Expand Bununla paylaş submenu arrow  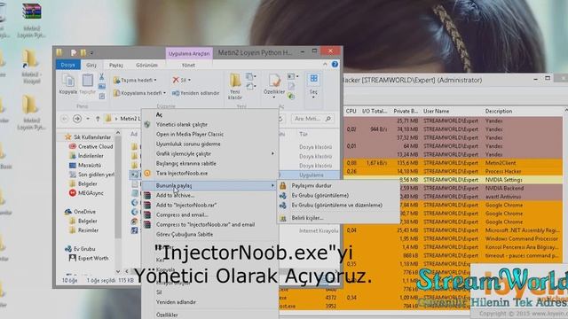[x=272, y=185]
